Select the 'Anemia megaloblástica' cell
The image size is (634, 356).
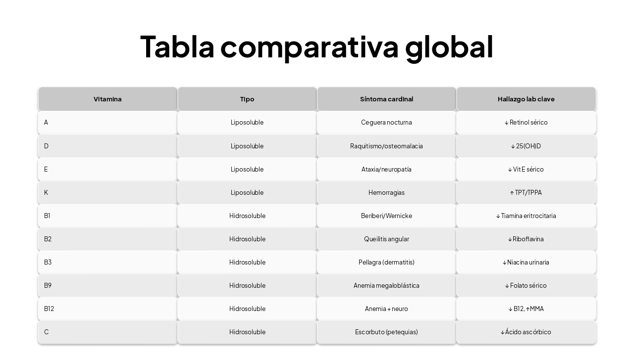(x=386, y=285)
